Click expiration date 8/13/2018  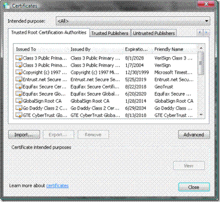pyautogui.click(x=136, y=115)
